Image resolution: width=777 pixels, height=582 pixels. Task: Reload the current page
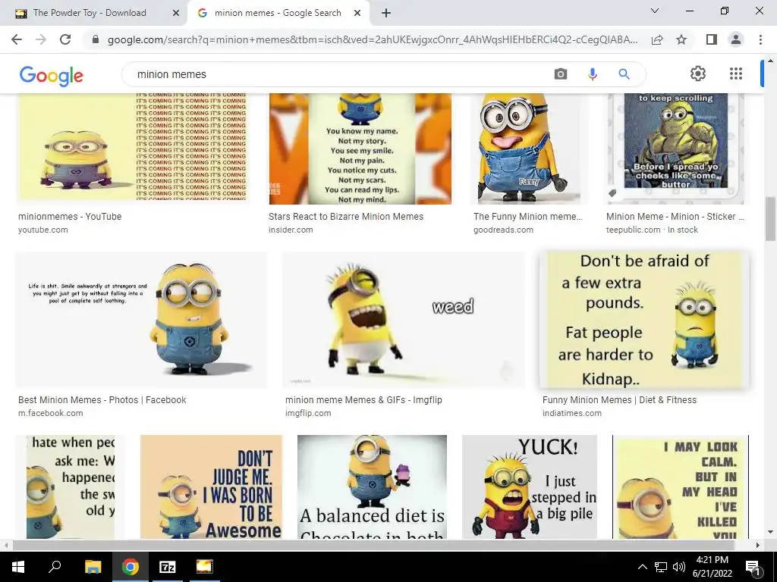65,39
